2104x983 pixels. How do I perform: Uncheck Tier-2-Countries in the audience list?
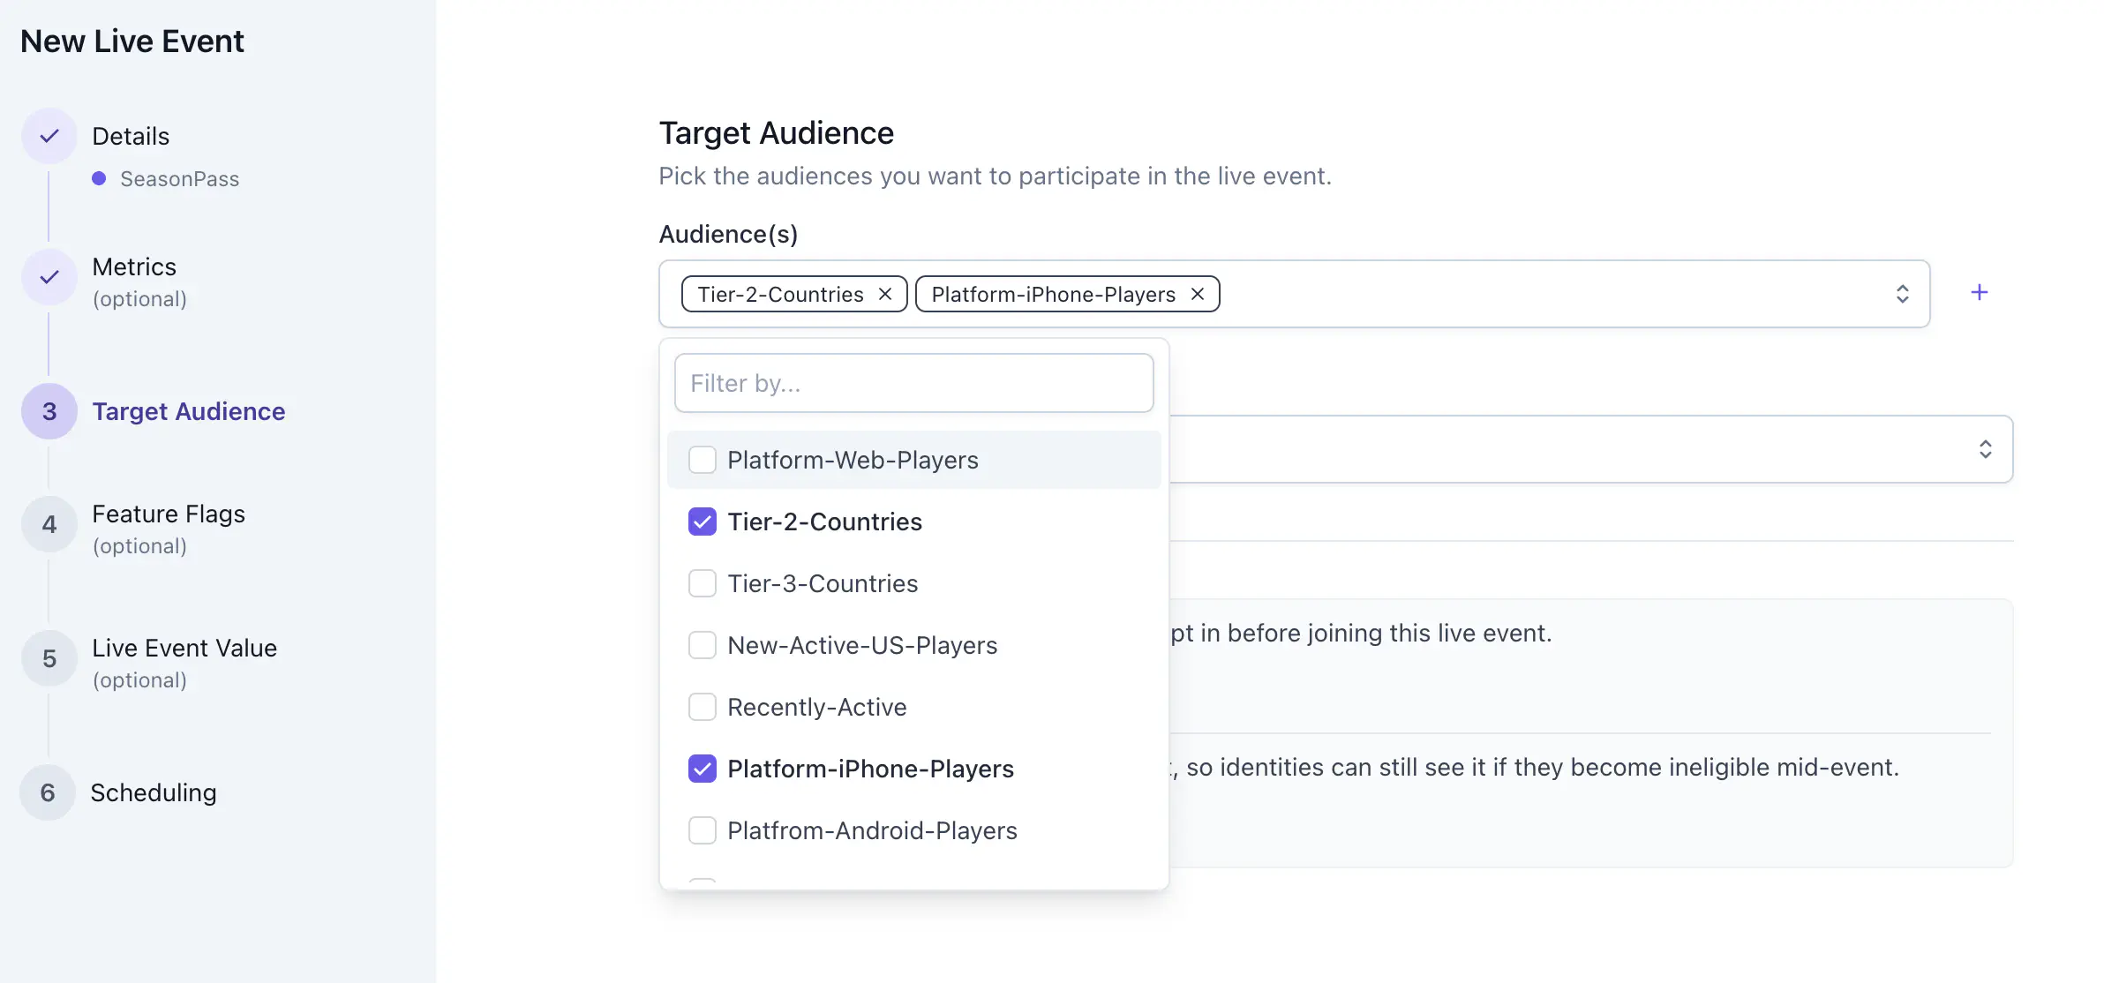(703, 522)
